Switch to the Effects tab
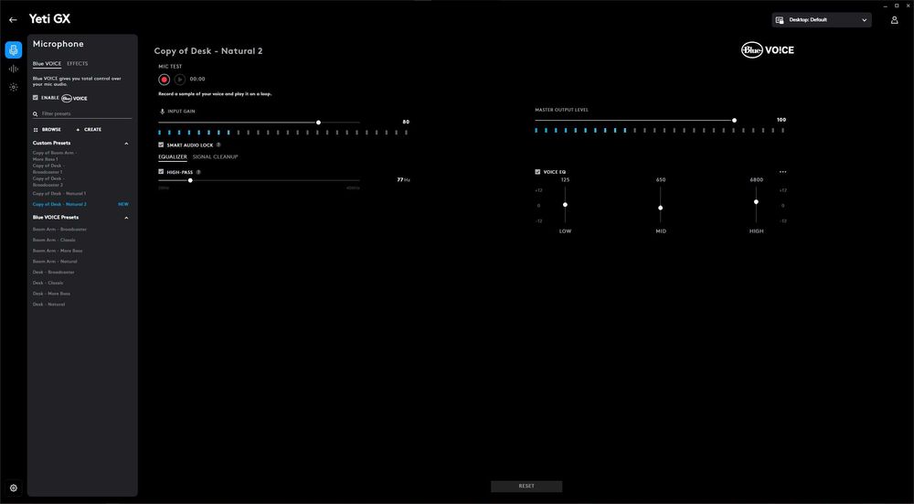Image resolution: width=914 pixels, height=504 pixels. (x=78, y=64)
